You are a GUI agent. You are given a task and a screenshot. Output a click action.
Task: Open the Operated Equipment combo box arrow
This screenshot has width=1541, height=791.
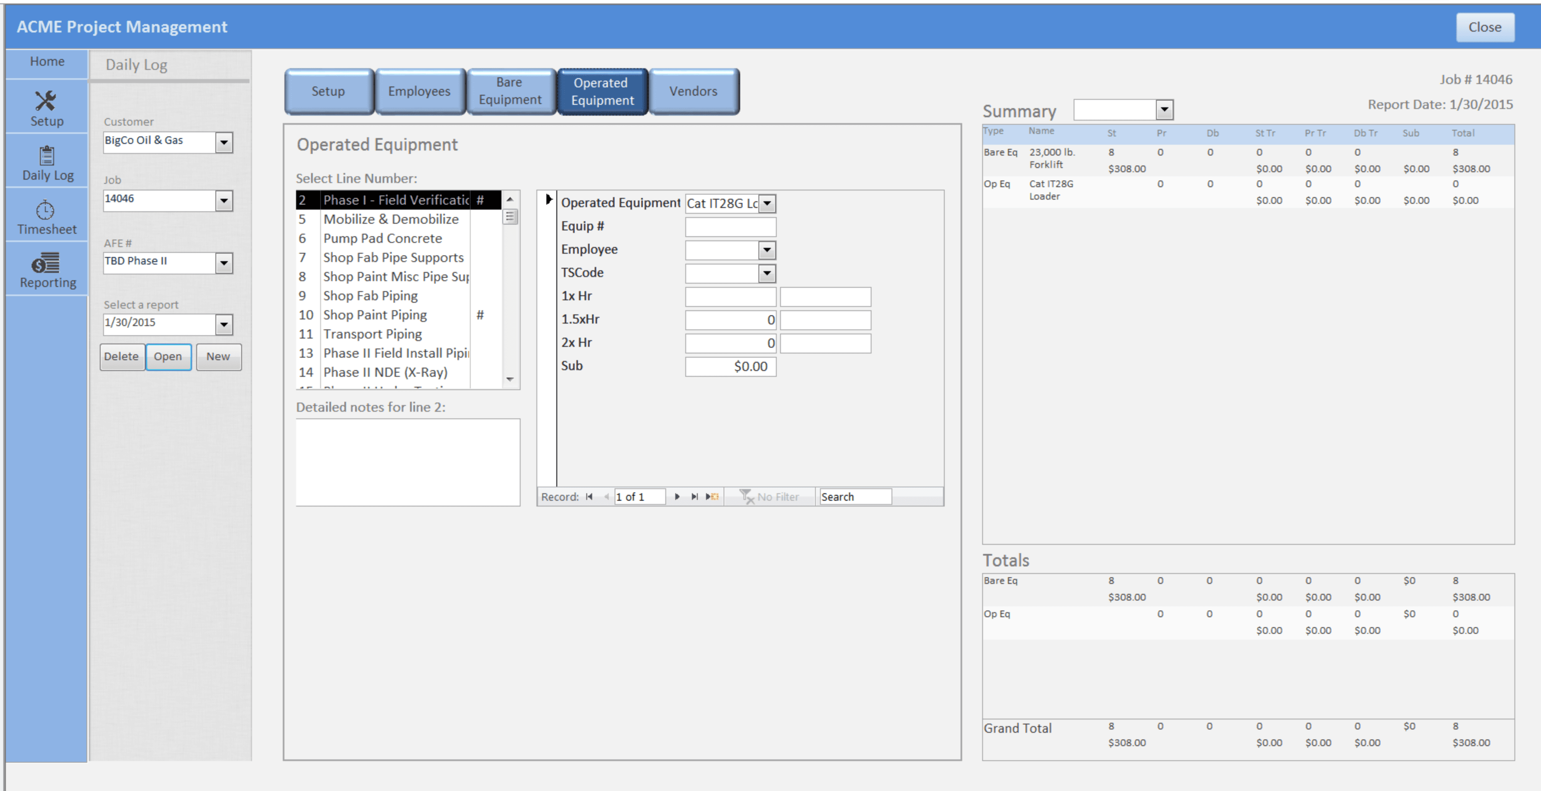pyautogui.click(x=767, y=203)
